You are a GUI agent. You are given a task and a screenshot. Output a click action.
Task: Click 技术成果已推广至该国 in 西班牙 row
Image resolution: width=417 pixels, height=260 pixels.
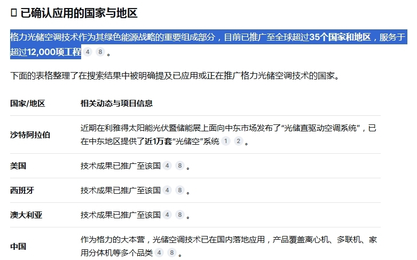(121, 191)
